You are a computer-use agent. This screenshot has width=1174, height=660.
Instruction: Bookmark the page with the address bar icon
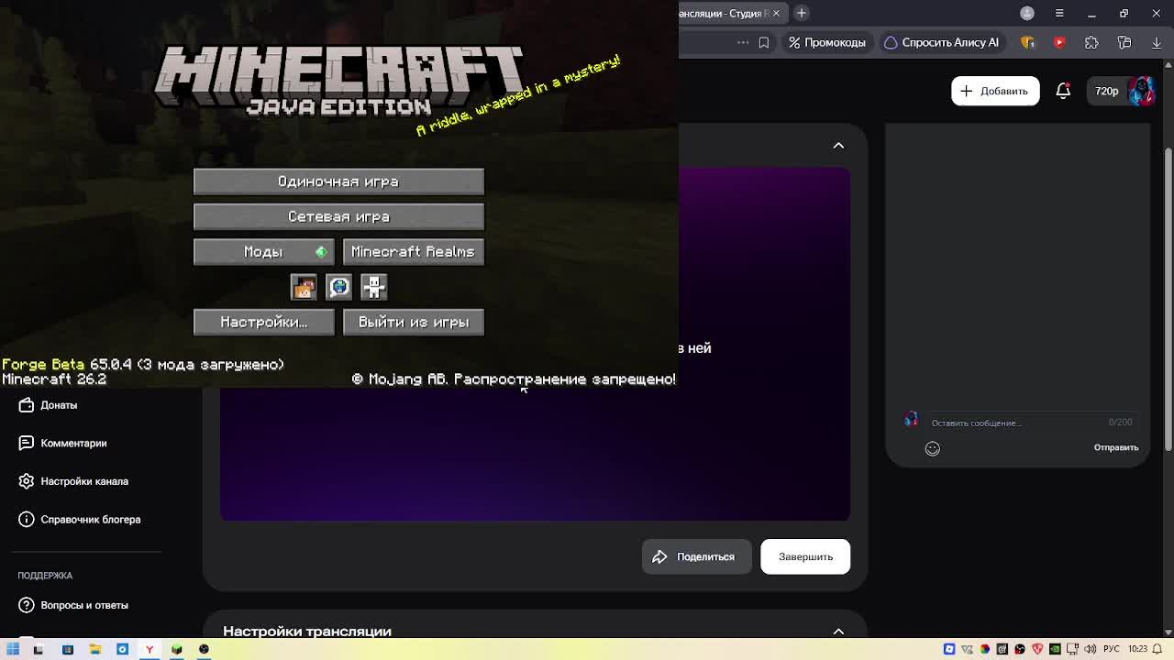[763, 42]
